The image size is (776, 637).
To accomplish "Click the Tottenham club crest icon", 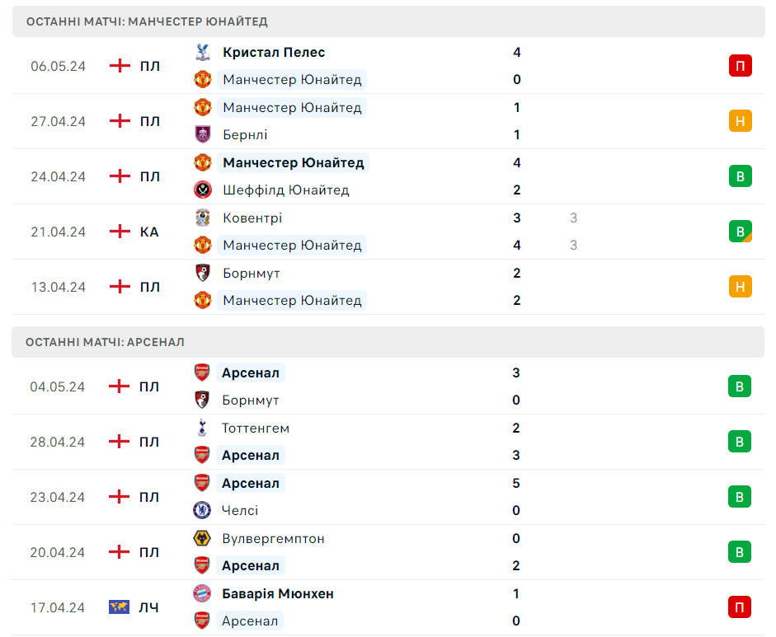I will click(x=202, y=428).
